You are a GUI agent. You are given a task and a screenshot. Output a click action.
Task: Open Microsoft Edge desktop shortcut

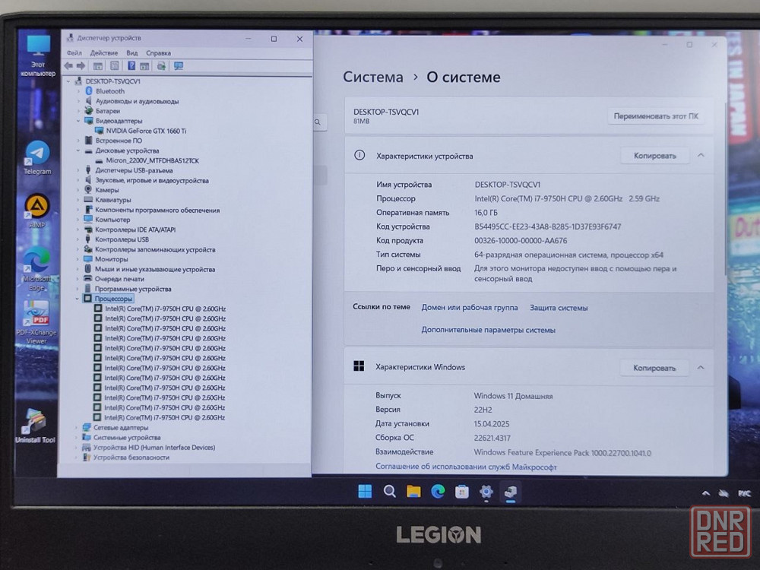coord(36,269)
